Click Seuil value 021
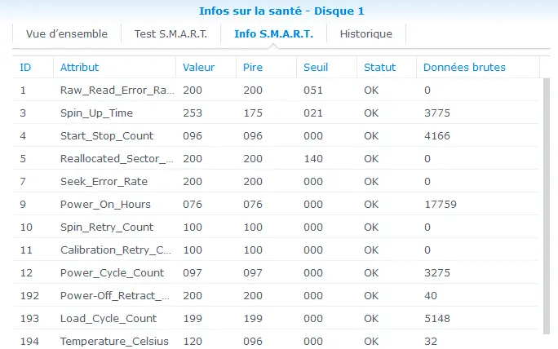This screenshot has height=349, width=558. pos(313,113)
